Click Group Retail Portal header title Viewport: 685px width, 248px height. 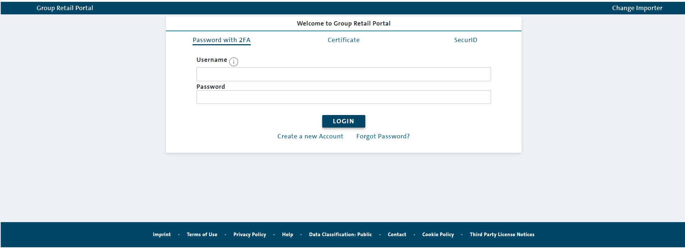pyautogui.click(x=65, y=8)
